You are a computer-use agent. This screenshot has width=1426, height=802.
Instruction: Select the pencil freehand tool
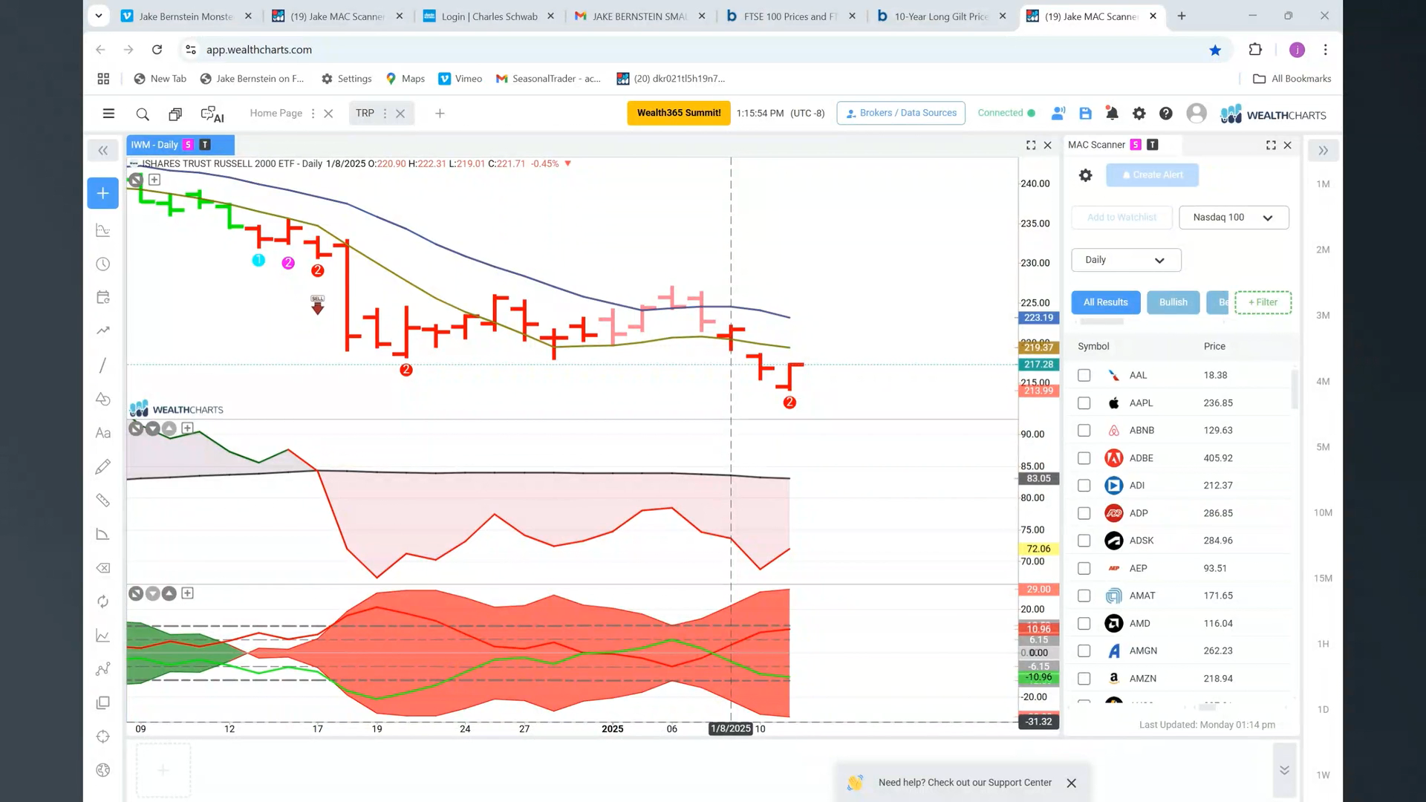coord(103,466)
